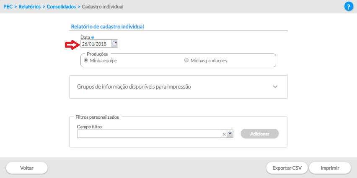Open the calendar date picker icon
Viewport: 357px width, 178px height.
pos(115,43)
